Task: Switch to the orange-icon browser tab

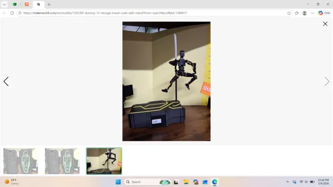Action: point(27,4)
